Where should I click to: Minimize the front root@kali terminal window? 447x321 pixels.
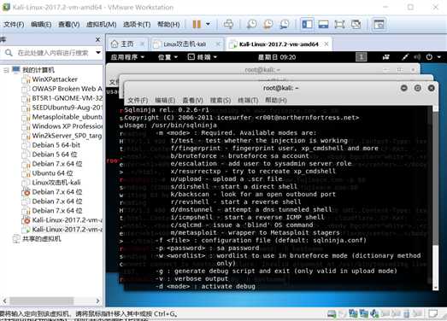point(403,88)
